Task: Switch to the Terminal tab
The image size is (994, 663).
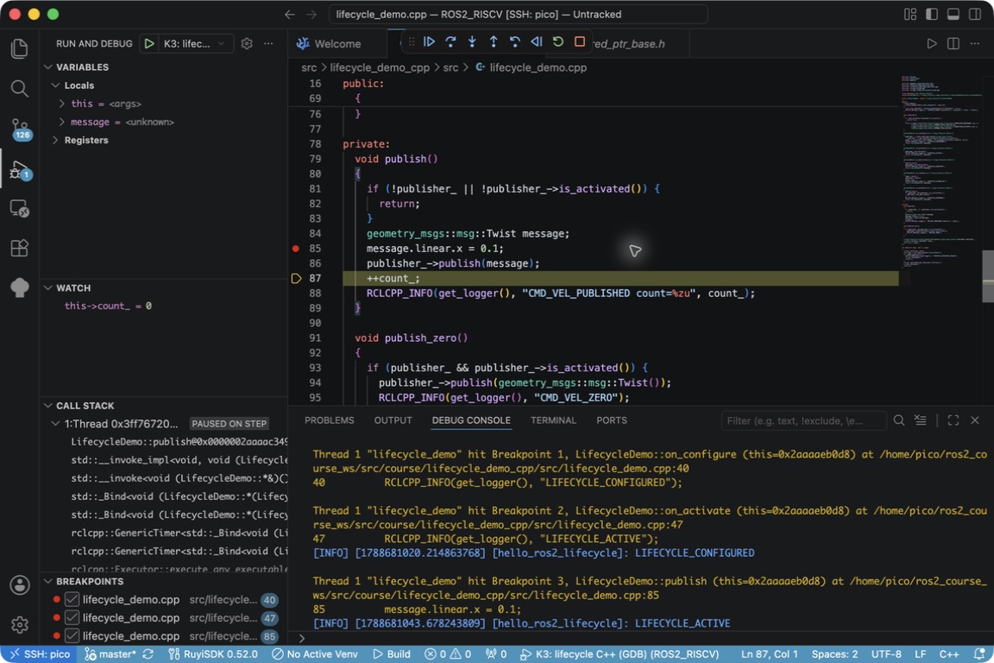Action: tap(553, 420)
